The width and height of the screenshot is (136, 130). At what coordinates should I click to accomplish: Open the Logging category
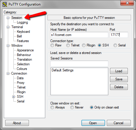[x=22, y=22]
